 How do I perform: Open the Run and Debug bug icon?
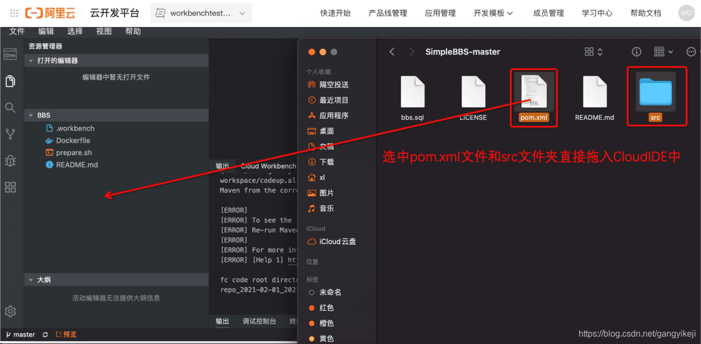click(10, 160)
